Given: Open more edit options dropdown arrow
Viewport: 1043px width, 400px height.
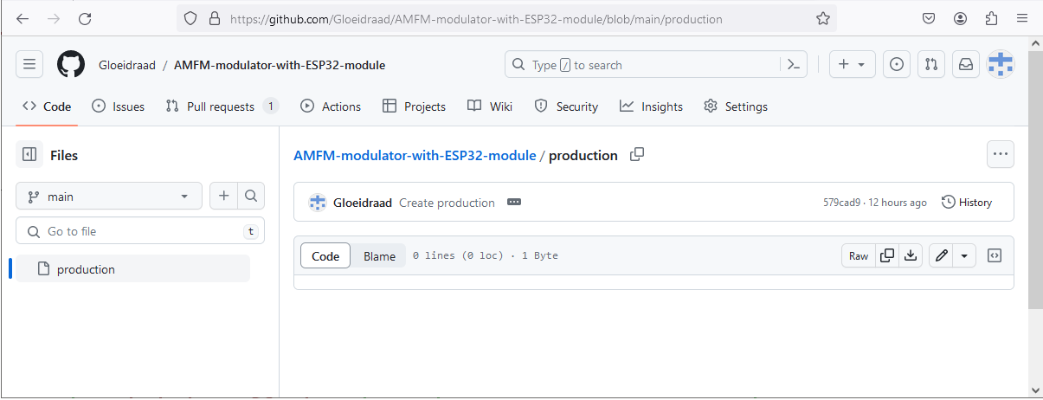Looking at the screenshot, I should 965,255.
